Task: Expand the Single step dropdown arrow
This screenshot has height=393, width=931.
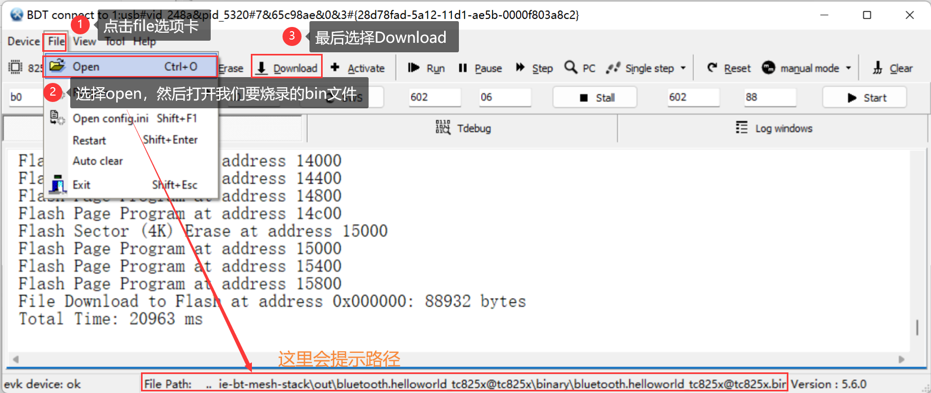Action: pyautogui.click(x=683, y=68)
